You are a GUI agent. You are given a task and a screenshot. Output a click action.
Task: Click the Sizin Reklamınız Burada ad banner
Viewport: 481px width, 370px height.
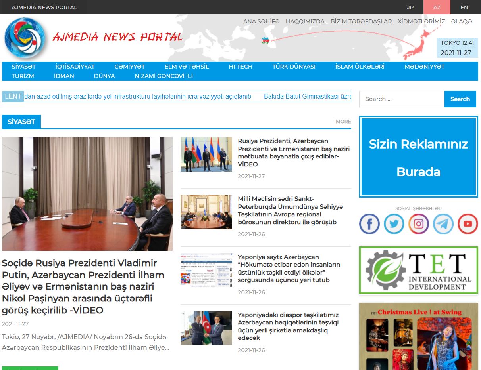pos(418,157)
